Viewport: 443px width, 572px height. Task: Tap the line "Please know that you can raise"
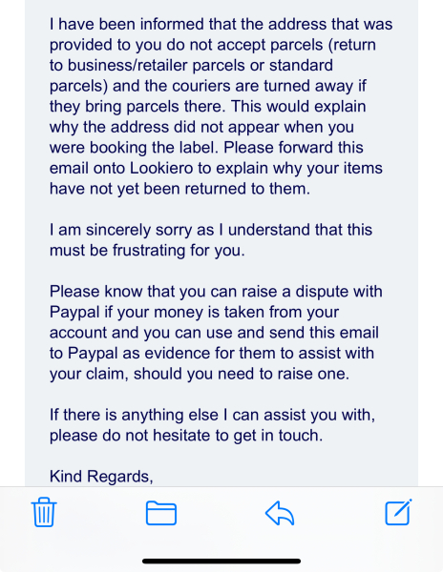click(x=216, y=292)
